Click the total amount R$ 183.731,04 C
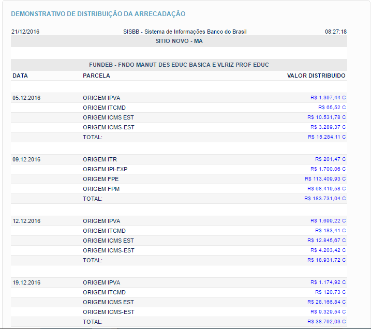The image size is (371, 329). (325, 199)
